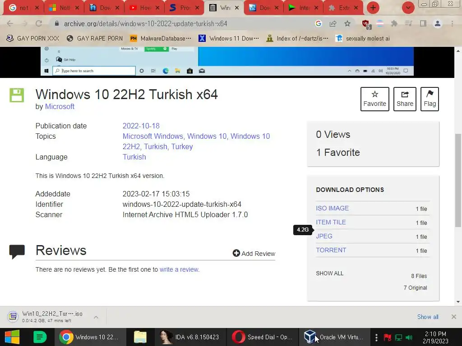Screen dimensions: 462x346
Task: Go back using the browser back arrow
Action: coord(10,23)
